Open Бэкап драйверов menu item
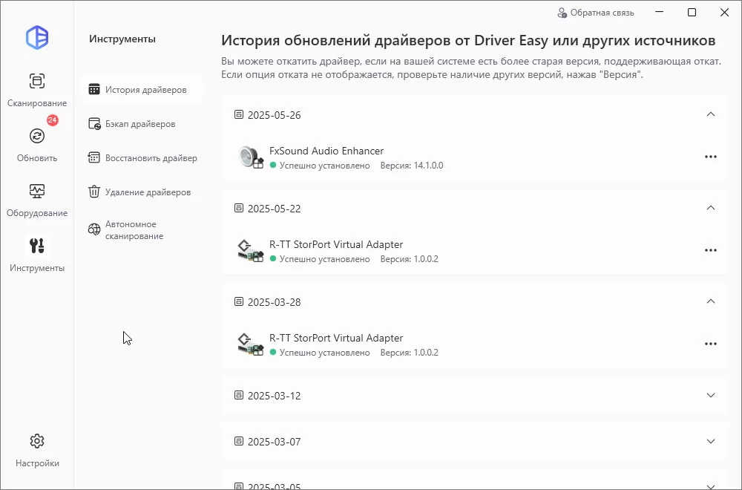Viewport: 742px width, 490px height. coord(142,123)
